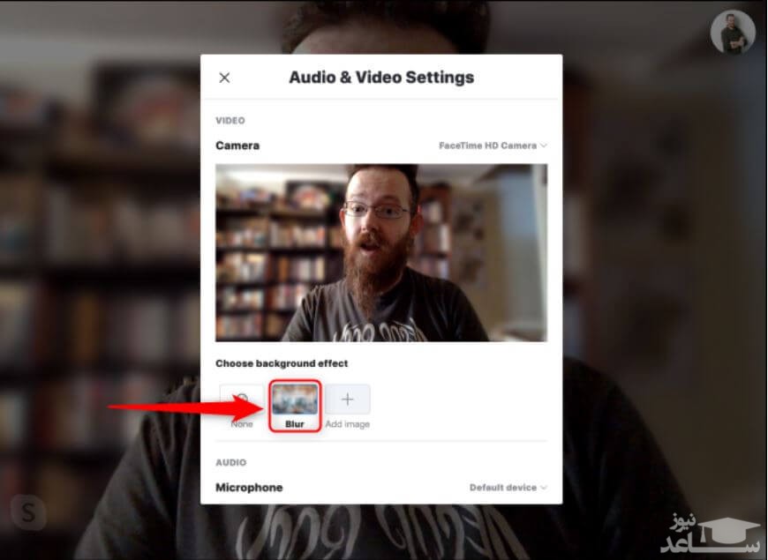768x560 pixels.
Task: Click the "Blur" text label
Action: coord(294,425)
